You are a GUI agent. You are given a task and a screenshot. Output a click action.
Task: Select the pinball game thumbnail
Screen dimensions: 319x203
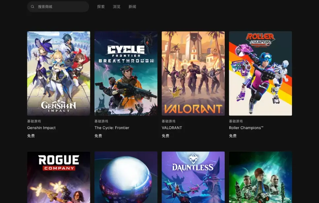coord(126,177)
